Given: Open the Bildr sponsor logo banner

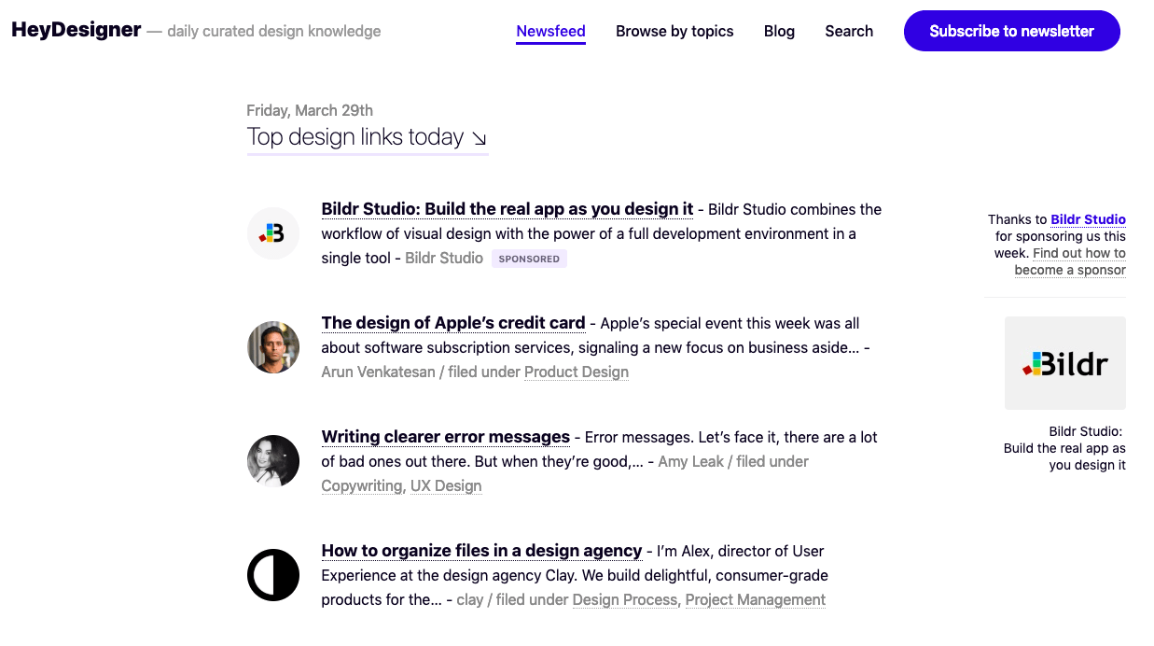Looking at the screenshot, I should point(1065,363).
